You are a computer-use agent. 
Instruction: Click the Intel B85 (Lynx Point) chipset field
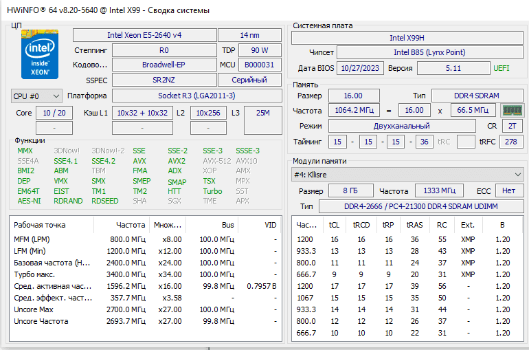[429, 52]
